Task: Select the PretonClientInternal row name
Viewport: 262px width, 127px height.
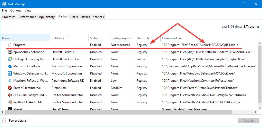Action: pos(27,88)
